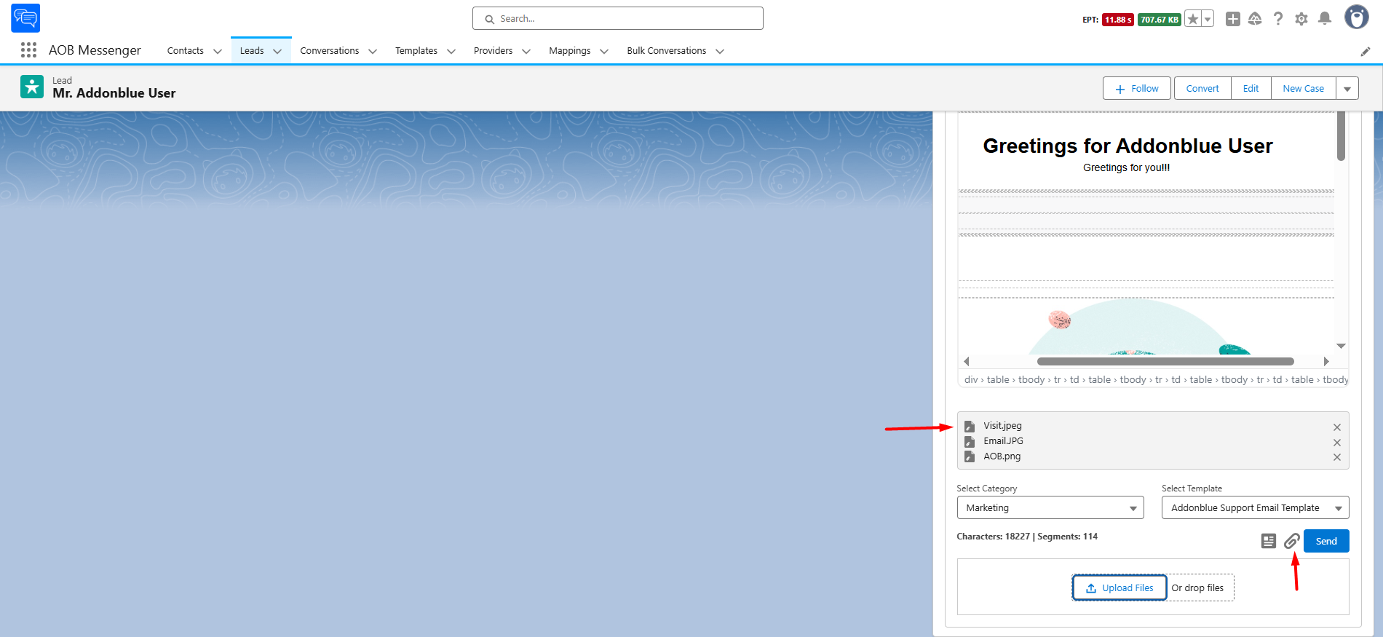Click the AOB.png file icon

(970, 456)
